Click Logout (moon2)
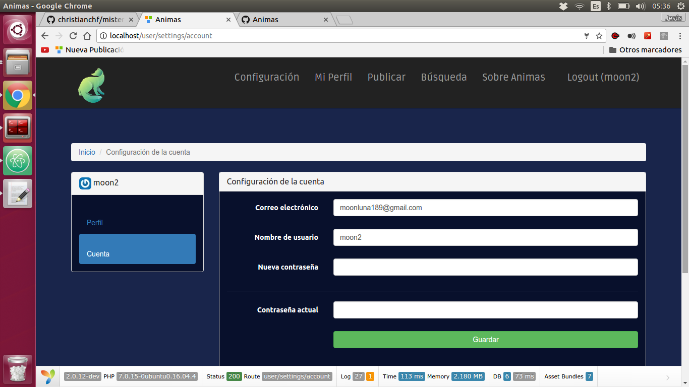This screenshot has height=387, width=689. point(603,77)
